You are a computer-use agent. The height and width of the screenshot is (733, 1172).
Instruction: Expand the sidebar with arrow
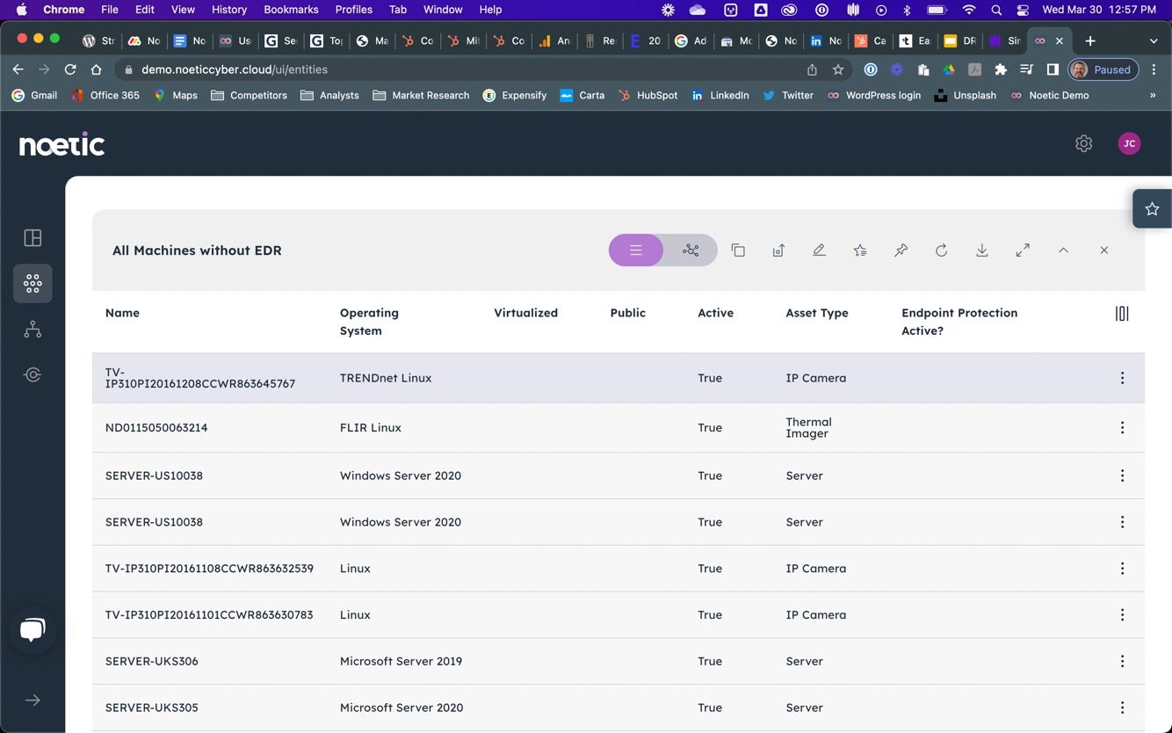click(33, 700)
